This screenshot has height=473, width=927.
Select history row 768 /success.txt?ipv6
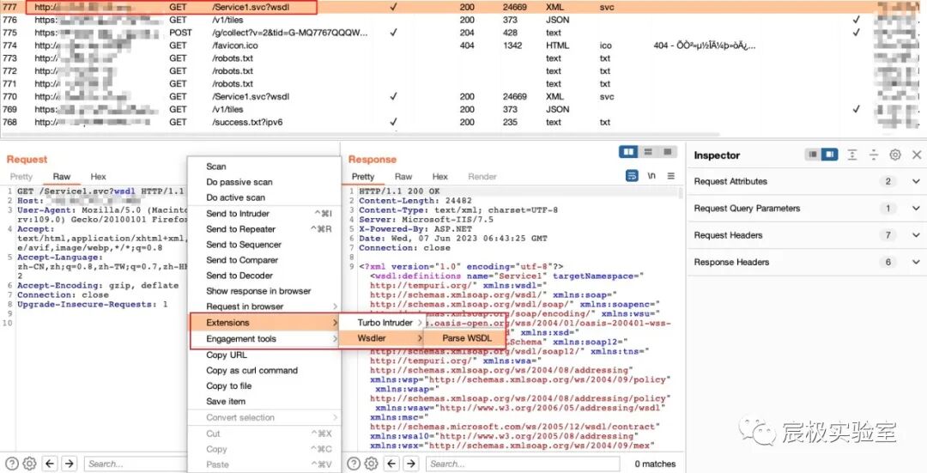[x=463, y=123]
